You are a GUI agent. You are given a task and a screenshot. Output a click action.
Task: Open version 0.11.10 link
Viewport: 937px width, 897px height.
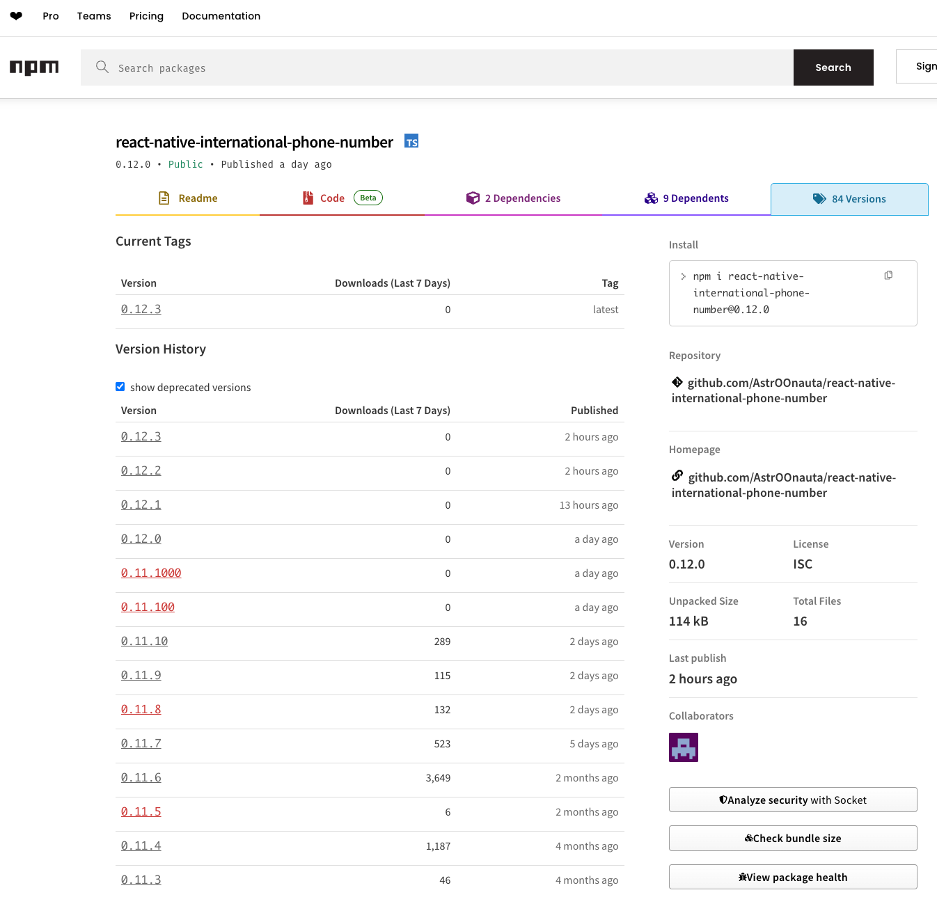point(145,641)
